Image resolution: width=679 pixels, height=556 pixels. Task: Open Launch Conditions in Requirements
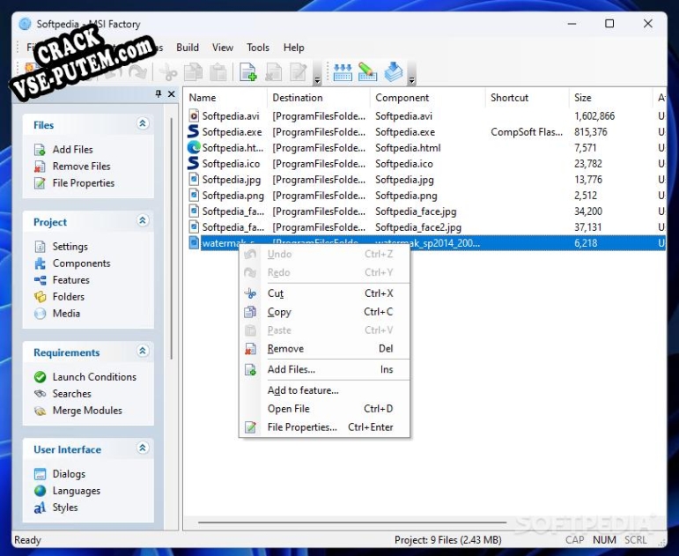point(94,376)
